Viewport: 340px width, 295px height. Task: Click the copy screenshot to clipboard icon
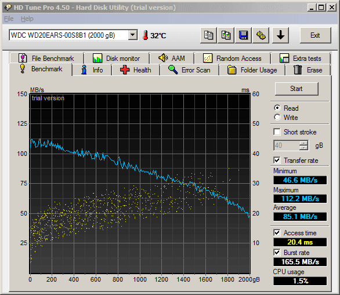click(226, 35)
